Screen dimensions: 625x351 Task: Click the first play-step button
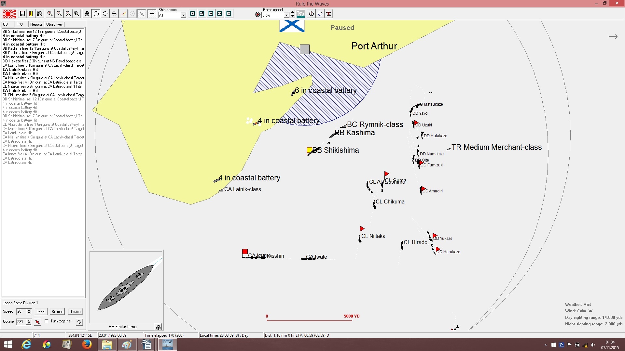click(x=193, y=14)
